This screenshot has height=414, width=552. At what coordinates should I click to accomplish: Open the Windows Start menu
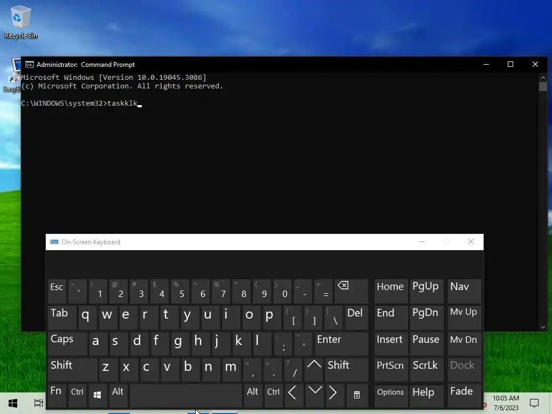13,403
